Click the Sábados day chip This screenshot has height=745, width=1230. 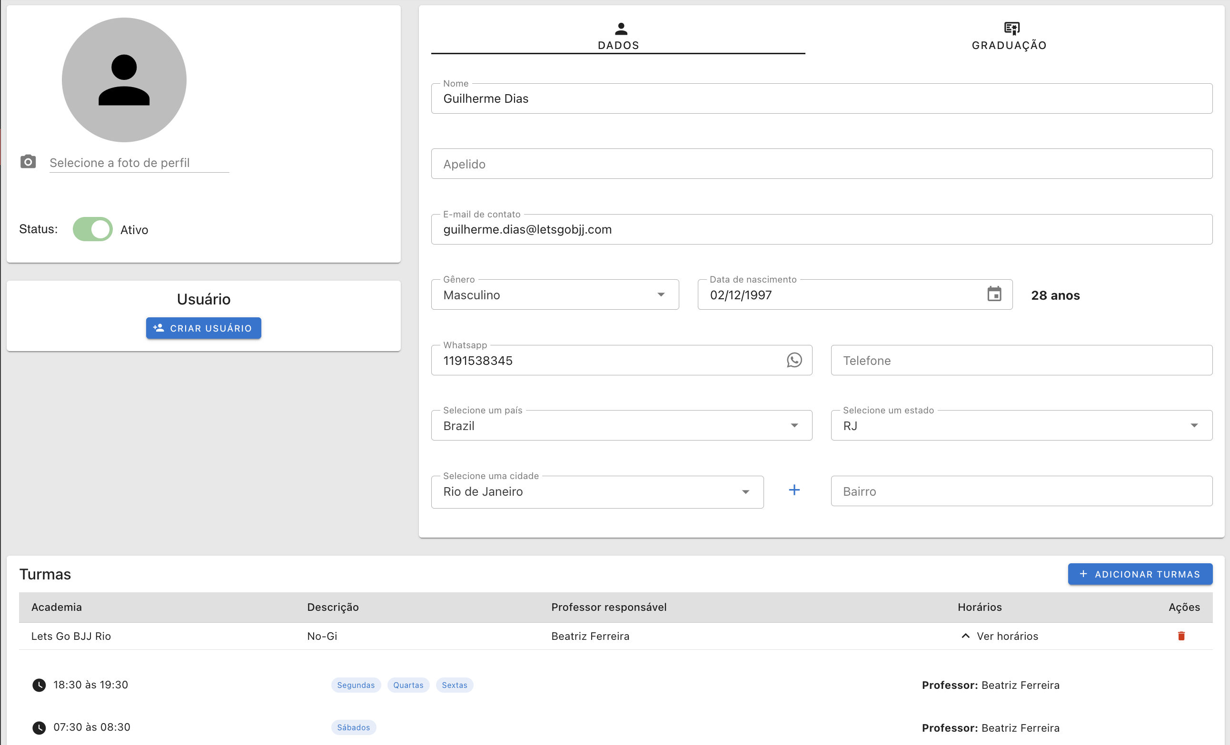pyautogui.click(x=353, y=727)
